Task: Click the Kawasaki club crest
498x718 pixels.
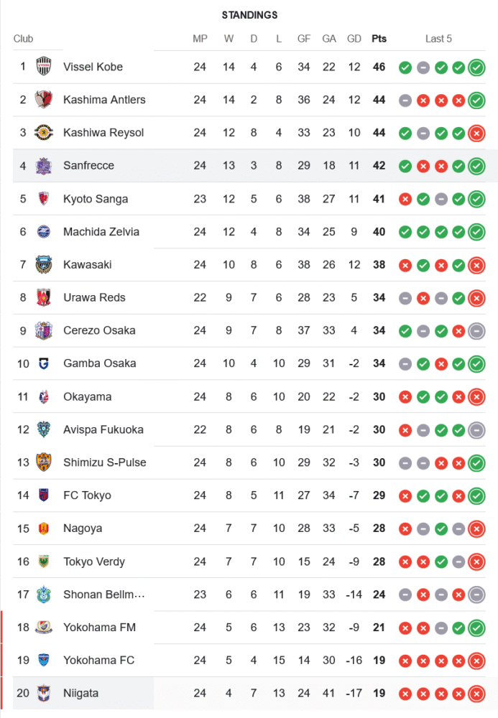Action: tap(44, 265)
